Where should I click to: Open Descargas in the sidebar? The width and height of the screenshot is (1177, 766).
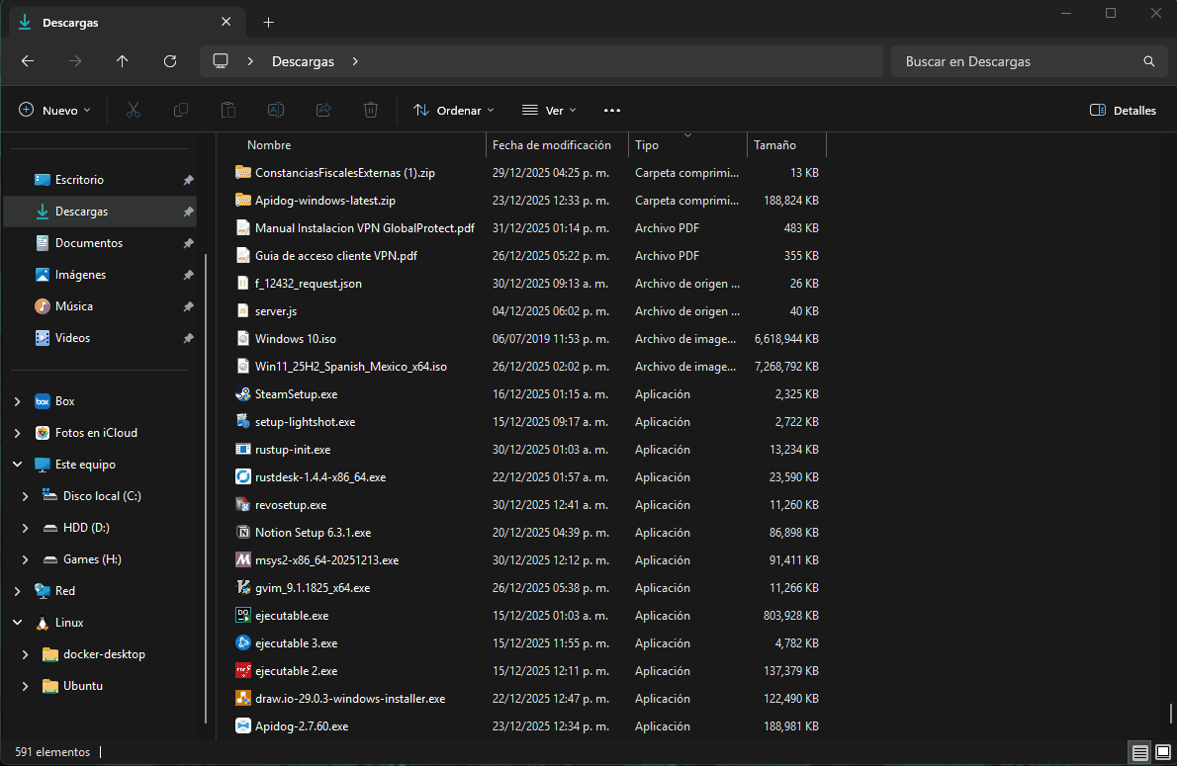(x=100, y=212)
